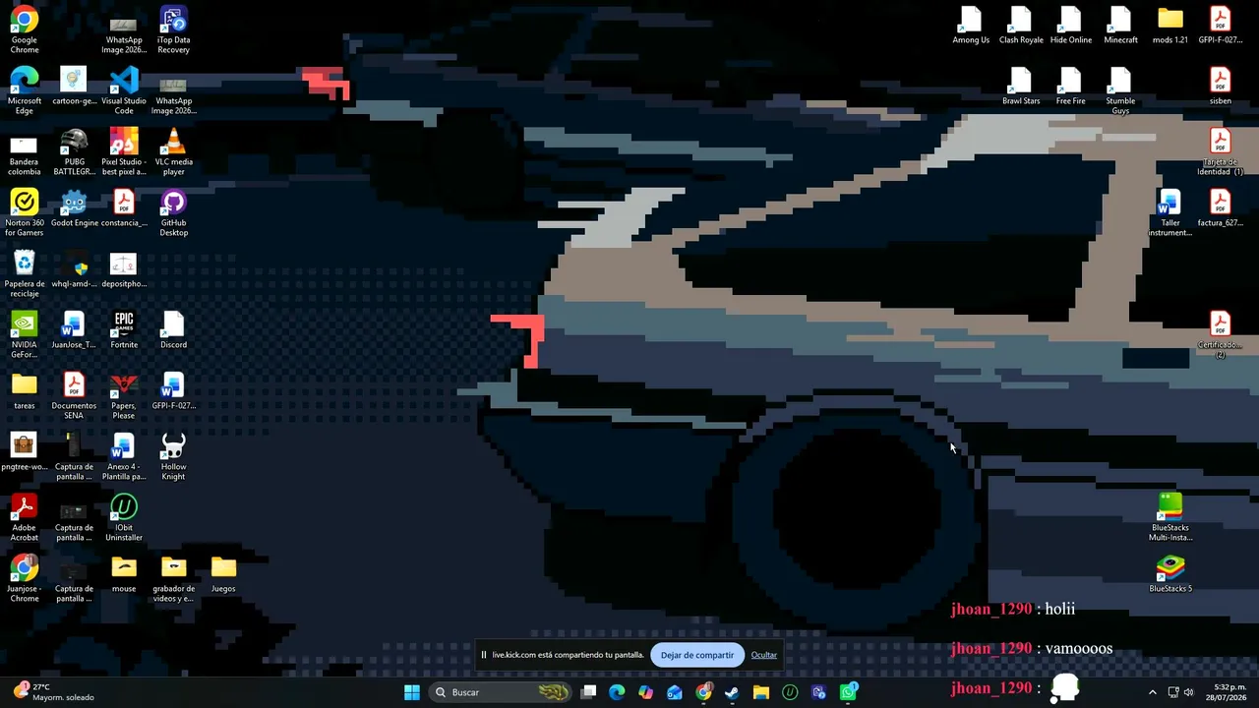The width and height of the screenshot is (1259, 708).
Task: Open the Godot Engine shortcut
Action: (x=74, y=209)
